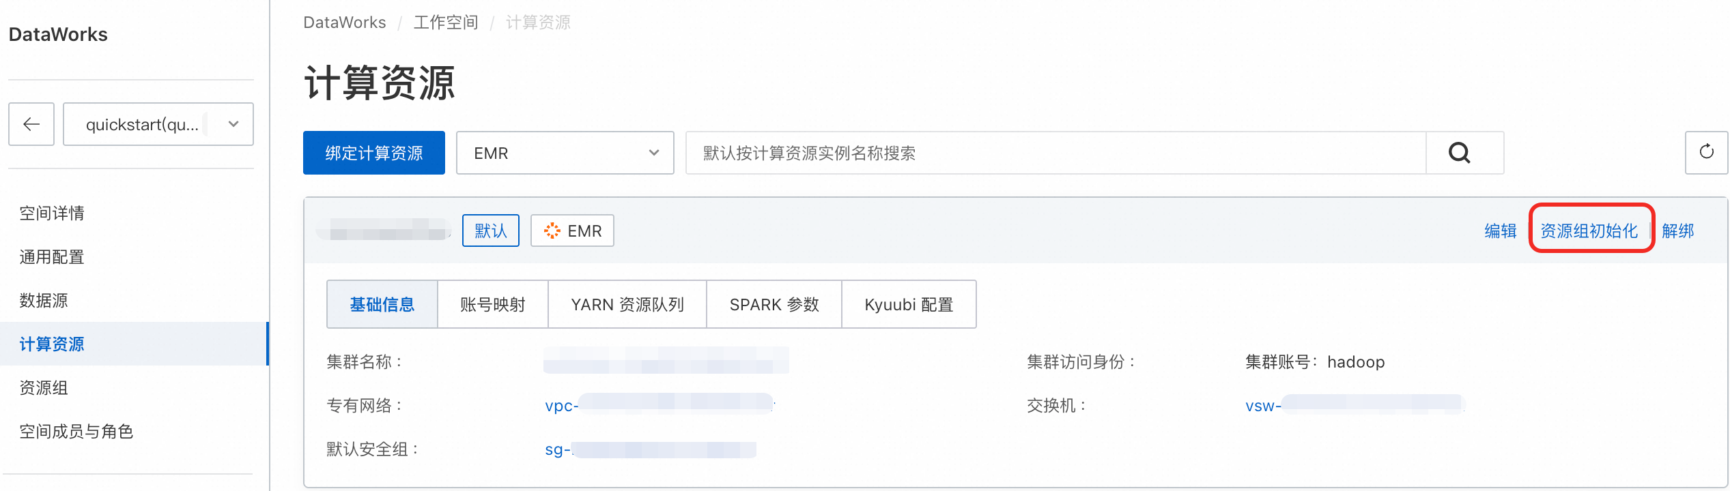Select the SPARK 参数 tab

(x=774, y=304)
